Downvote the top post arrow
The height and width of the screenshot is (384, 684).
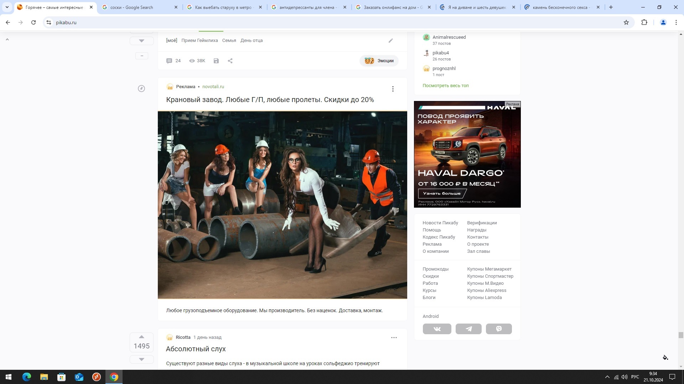point(141,41)
